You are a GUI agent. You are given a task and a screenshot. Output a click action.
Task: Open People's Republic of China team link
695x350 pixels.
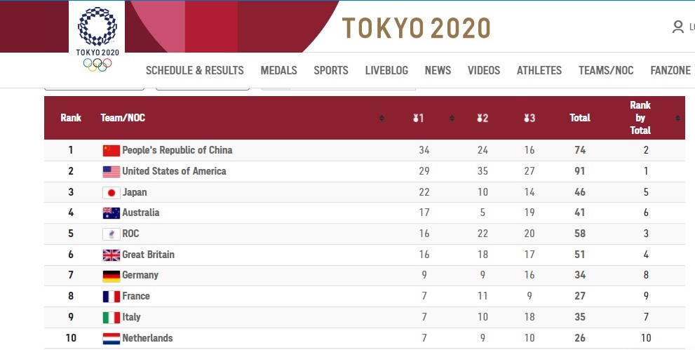177,150
